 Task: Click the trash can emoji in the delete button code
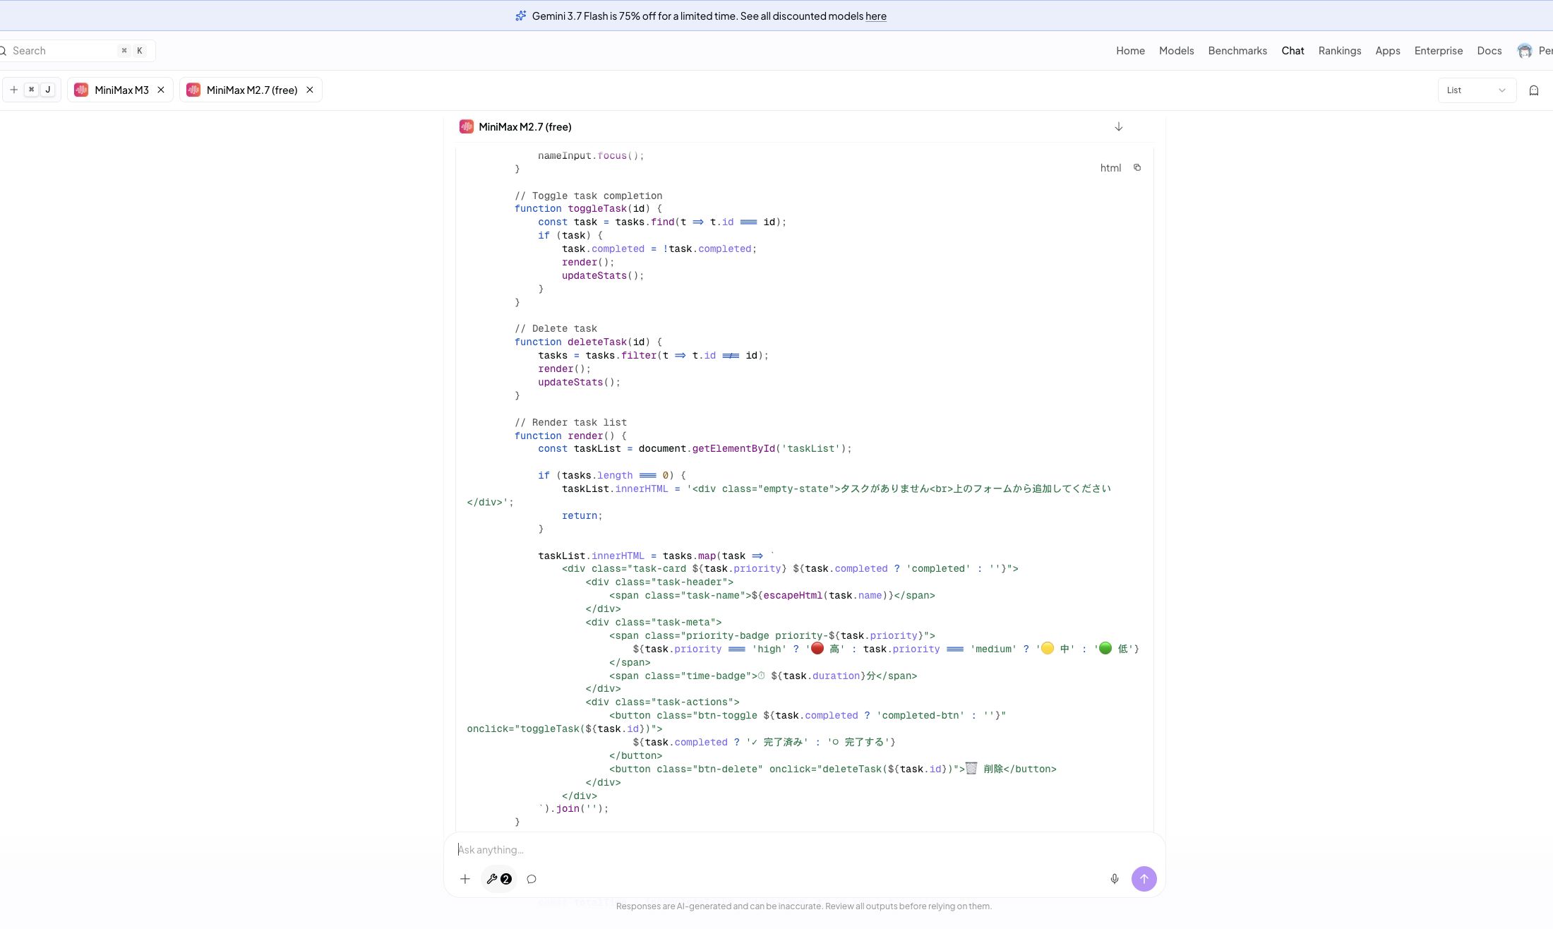click(971, 768)
